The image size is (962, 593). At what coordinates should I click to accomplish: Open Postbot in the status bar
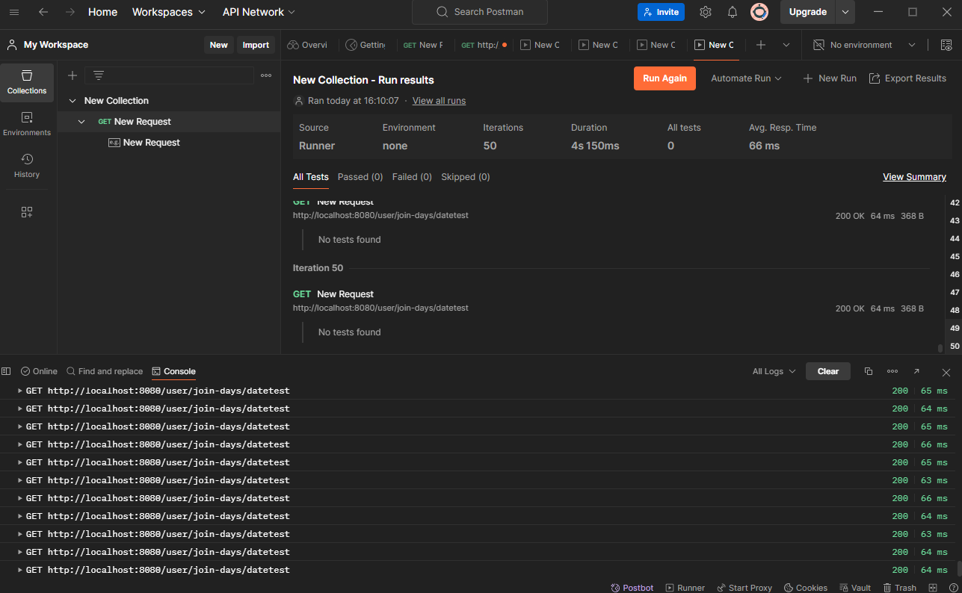pyautogui.click(x=632, y=588)
